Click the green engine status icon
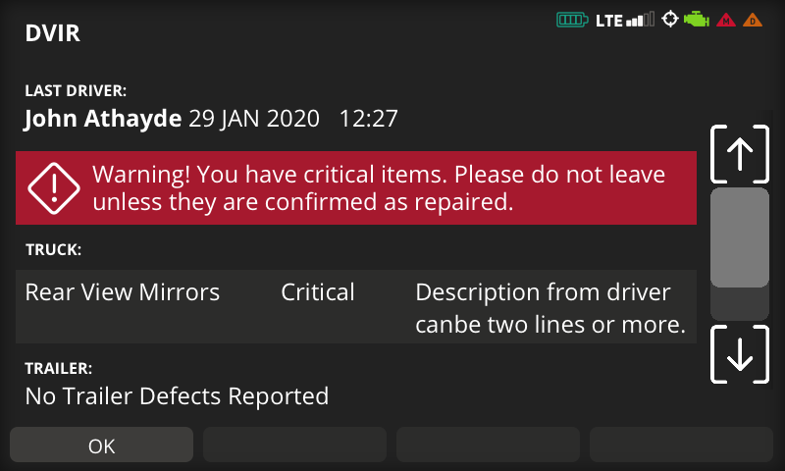785x471 pixels. pos(697,20)
